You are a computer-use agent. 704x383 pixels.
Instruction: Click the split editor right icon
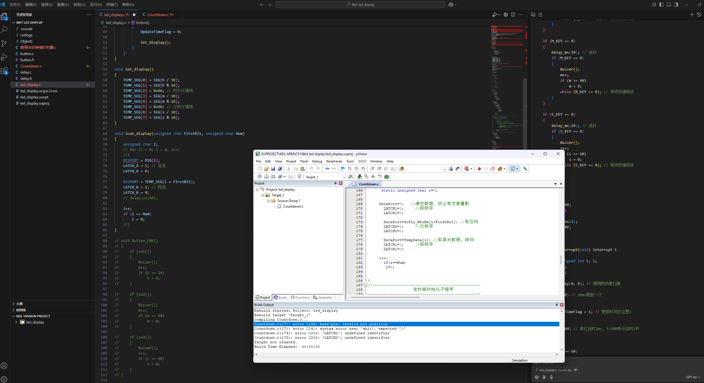click(513, 15)
